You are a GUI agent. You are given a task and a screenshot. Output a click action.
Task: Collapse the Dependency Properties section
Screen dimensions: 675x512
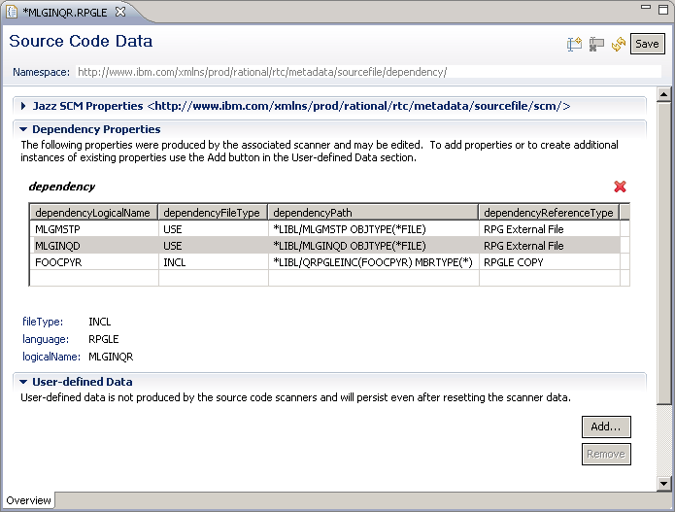click(23, 129)
